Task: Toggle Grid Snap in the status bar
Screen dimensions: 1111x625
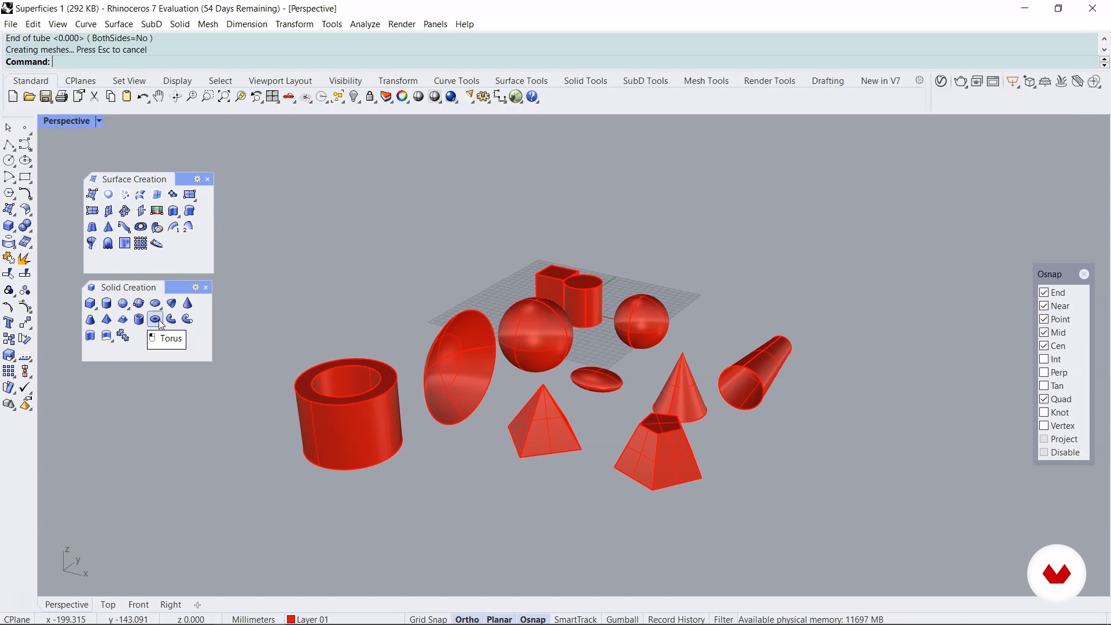Action: click(x=428, y=619)
